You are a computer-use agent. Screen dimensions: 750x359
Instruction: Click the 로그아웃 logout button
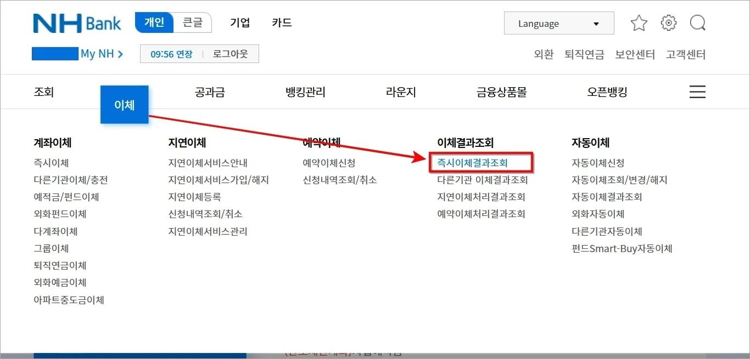coord(230,53)
